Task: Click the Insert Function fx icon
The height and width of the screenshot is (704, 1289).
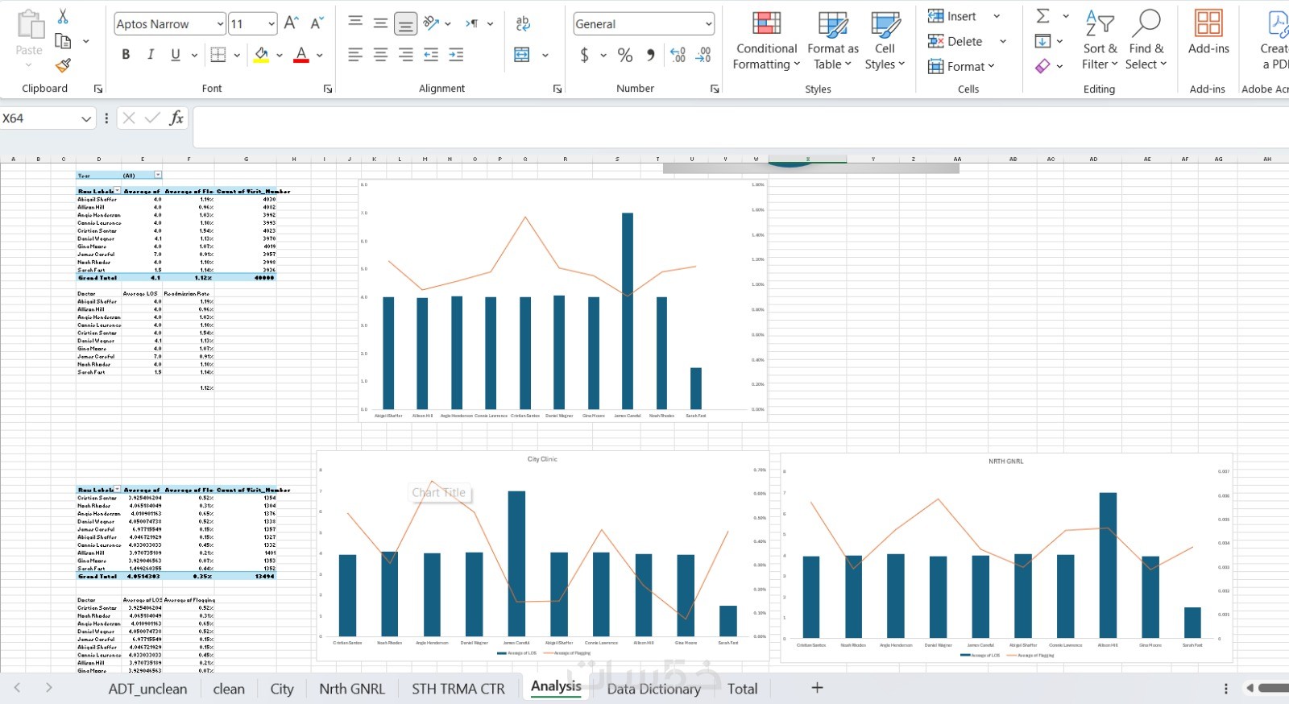Action: coord(176,118)
